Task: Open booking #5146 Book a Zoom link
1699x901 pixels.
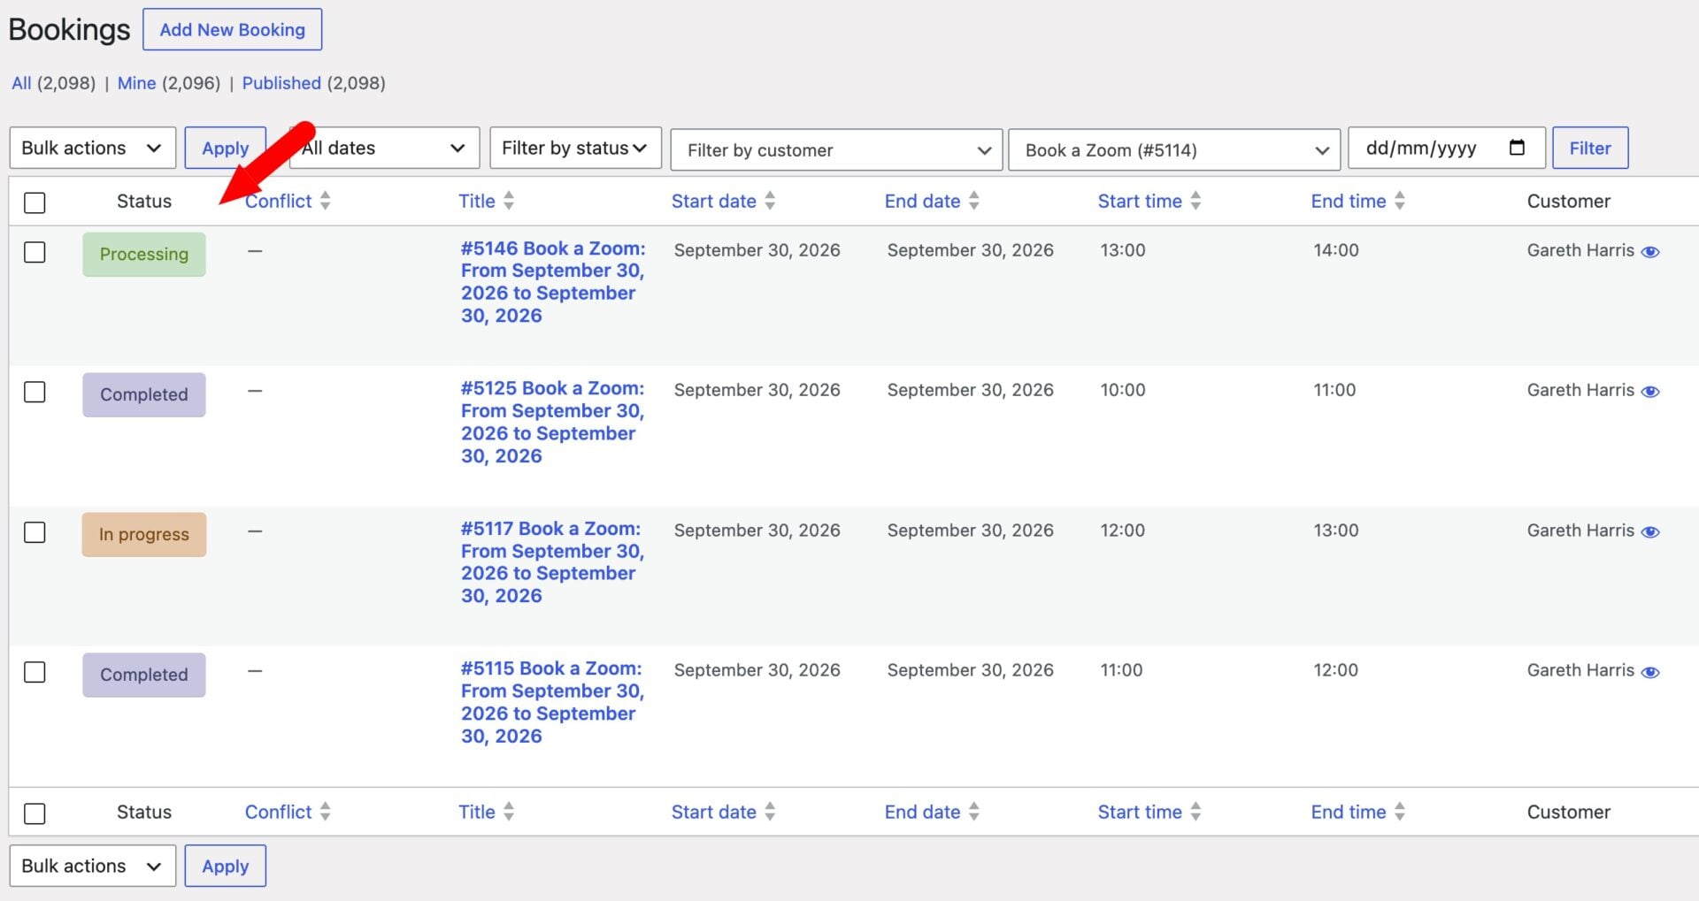Action: (x=552, y=282)
